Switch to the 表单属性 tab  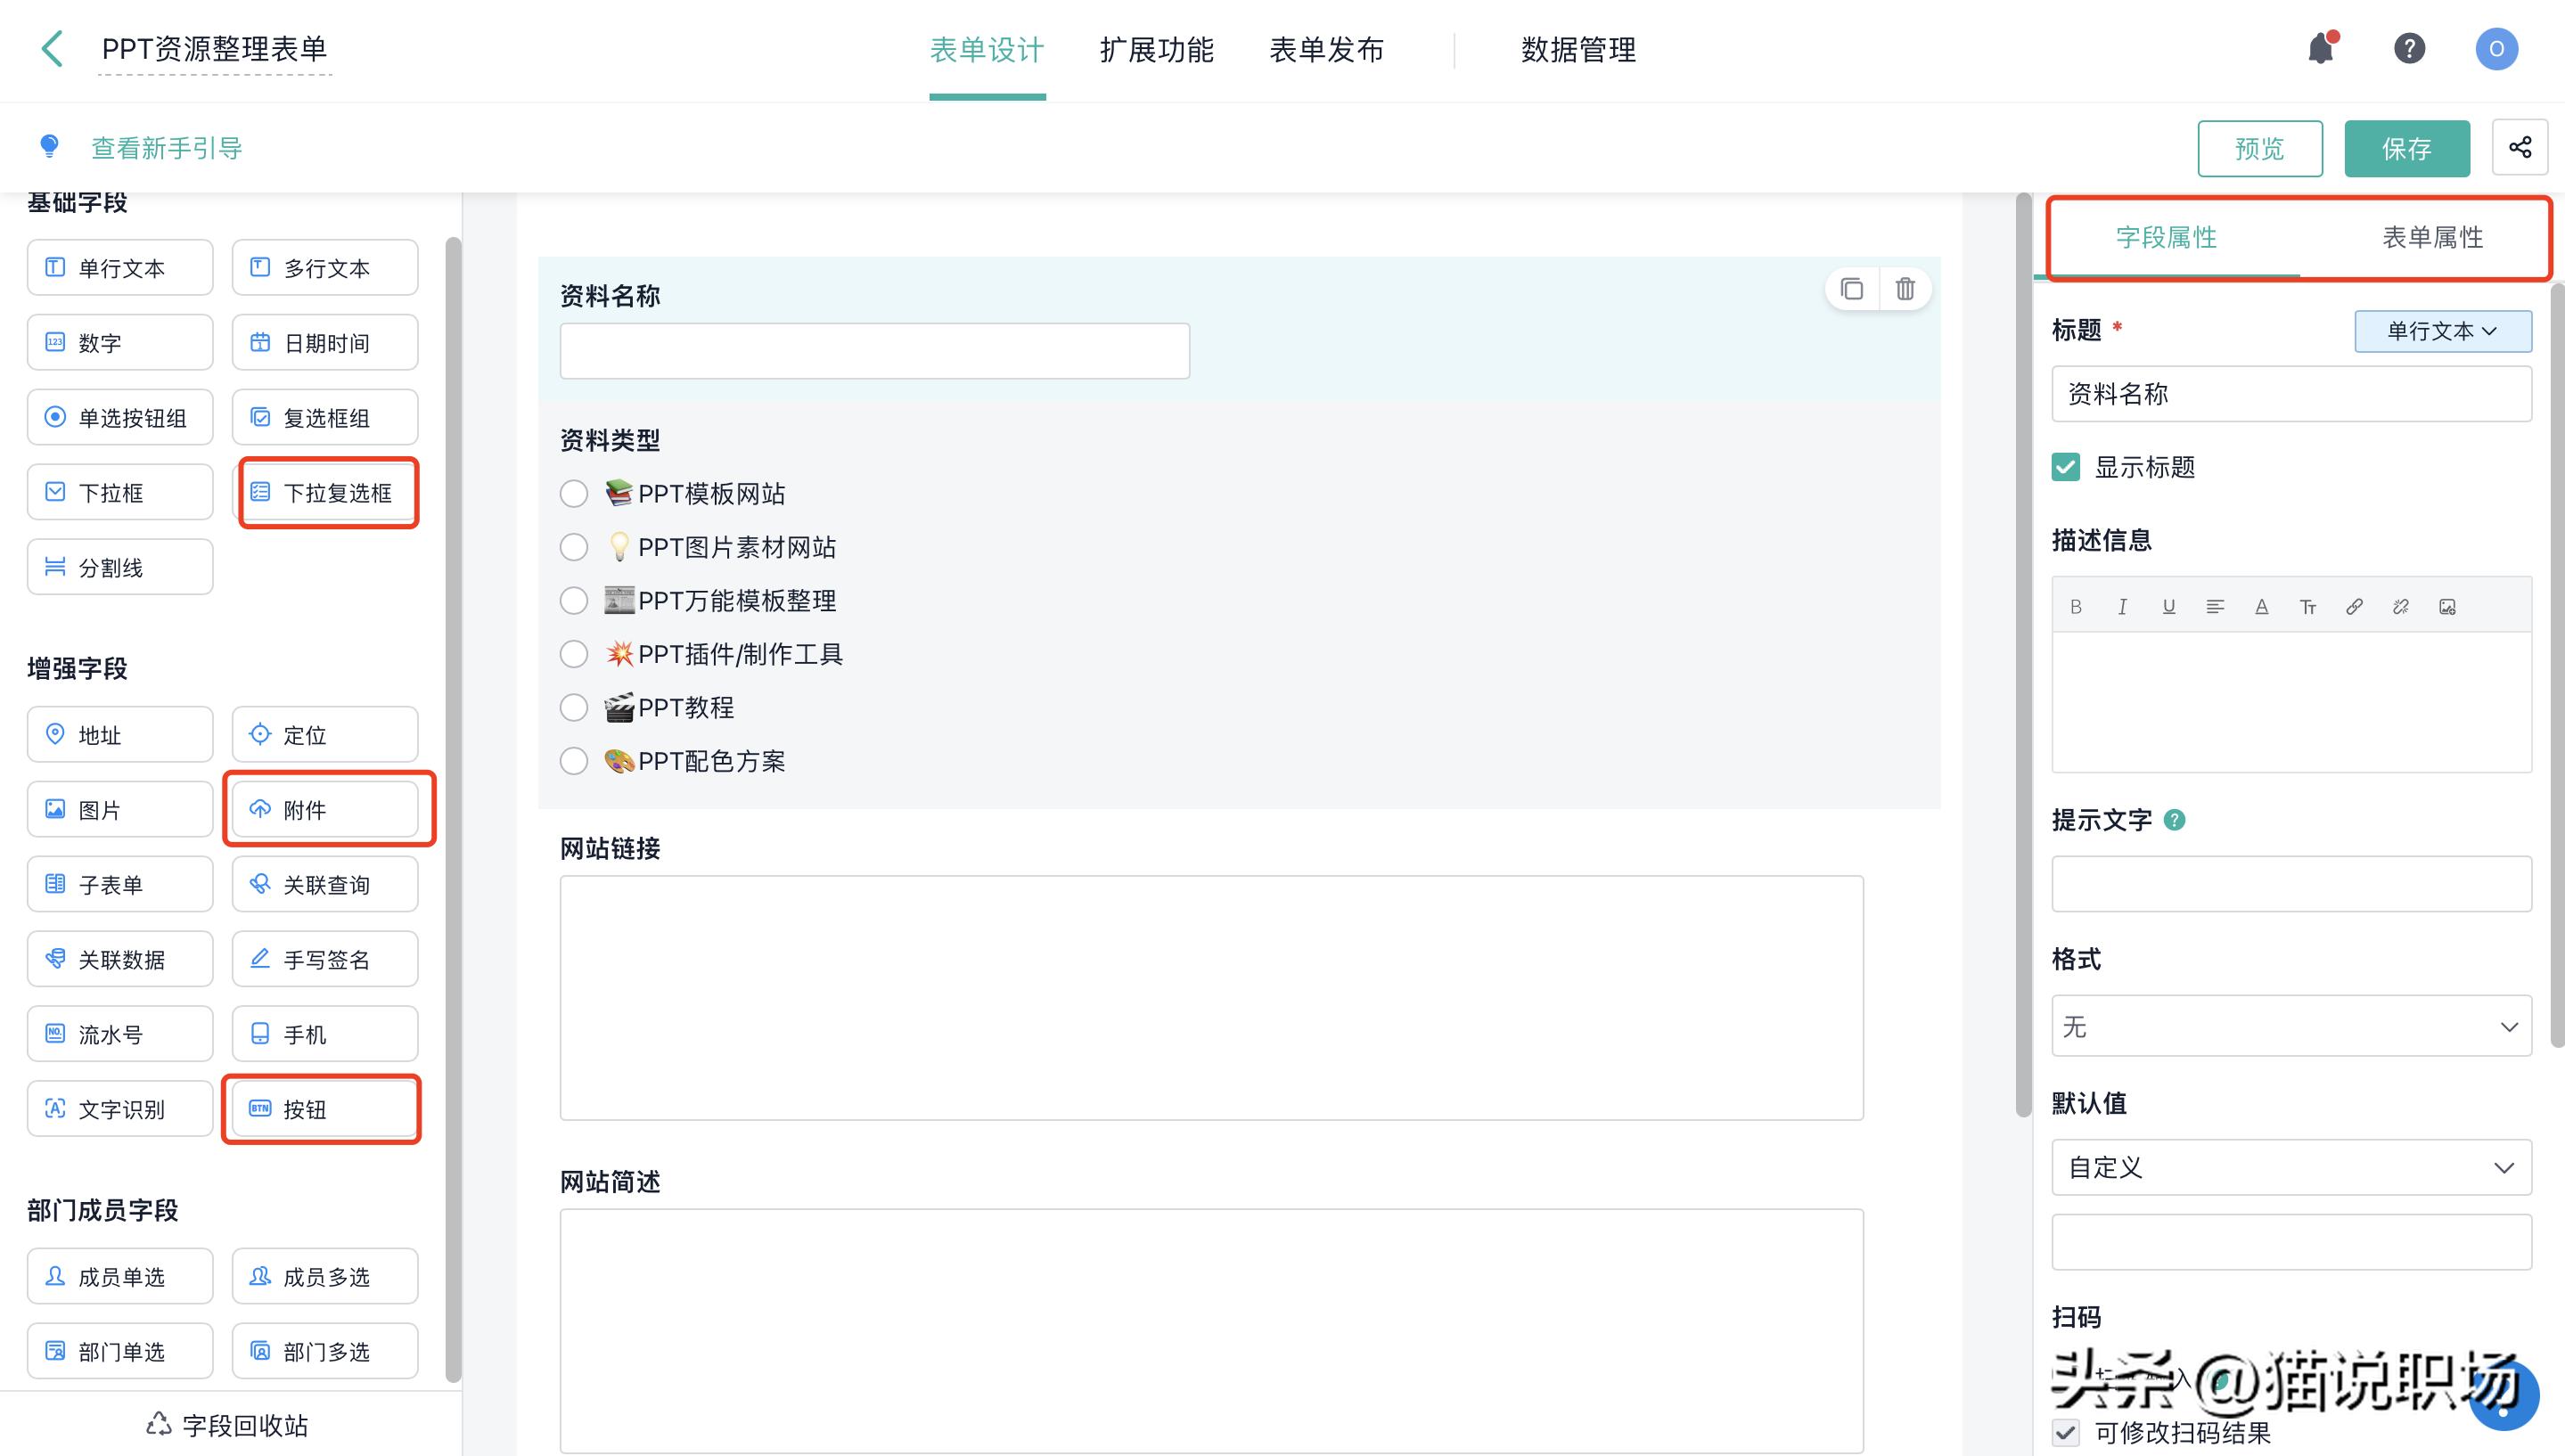point(2429,238)
